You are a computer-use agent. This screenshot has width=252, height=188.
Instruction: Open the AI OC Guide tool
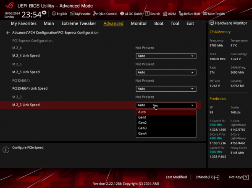tap(131, 14)
